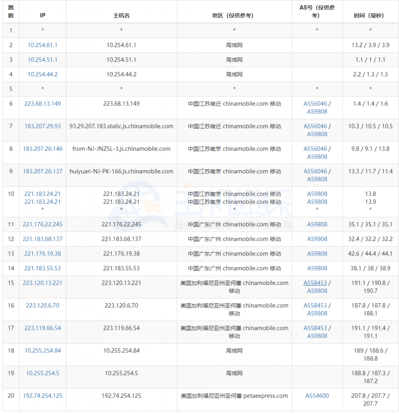Select the 183.207.26.137 IP link
Image resolution: width=399 pixels, height=414 pixels.
pyautogui.click(x=42, y=171)
